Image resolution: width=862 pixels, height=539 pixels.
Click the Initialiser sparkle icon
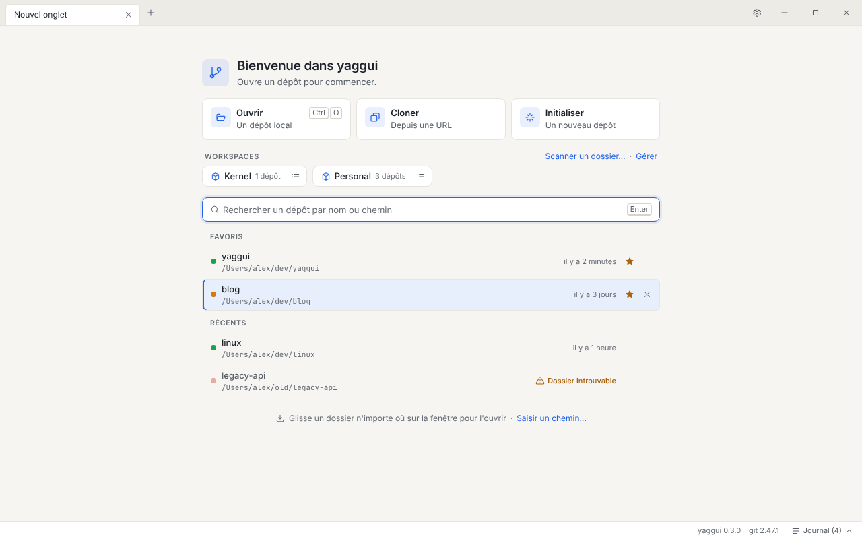[530, 117]
